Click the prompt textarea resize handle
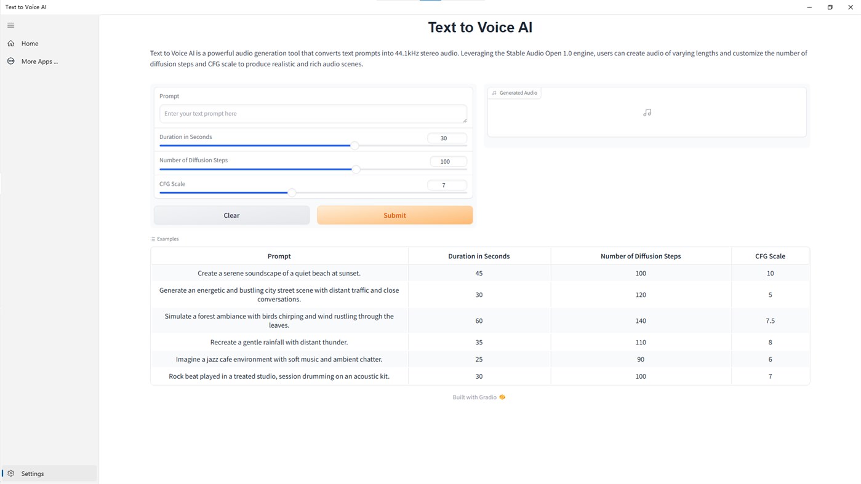This screenshot has height=484, width=861. click(x=464, y=120)
